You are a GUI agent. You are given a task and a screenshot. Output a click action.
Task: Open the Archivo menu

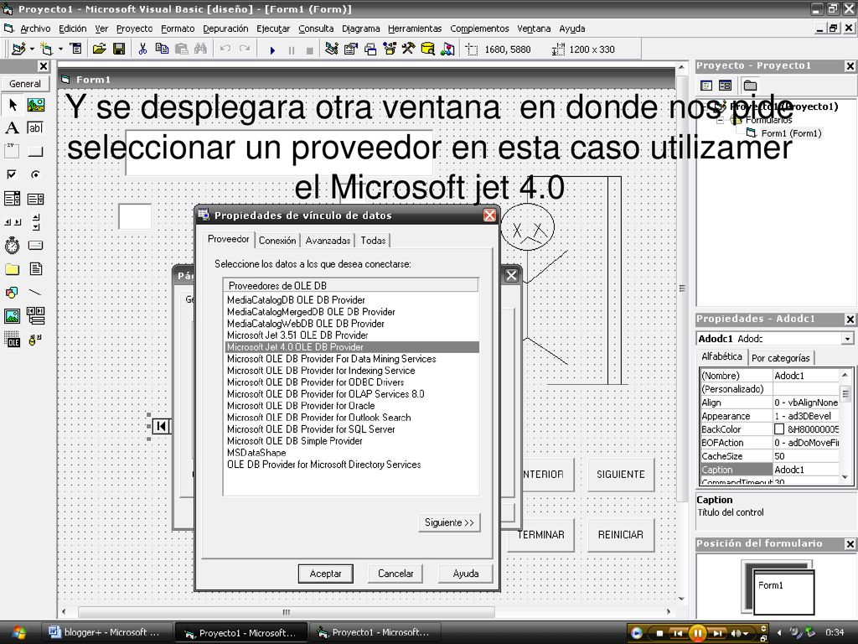[35, 29]
